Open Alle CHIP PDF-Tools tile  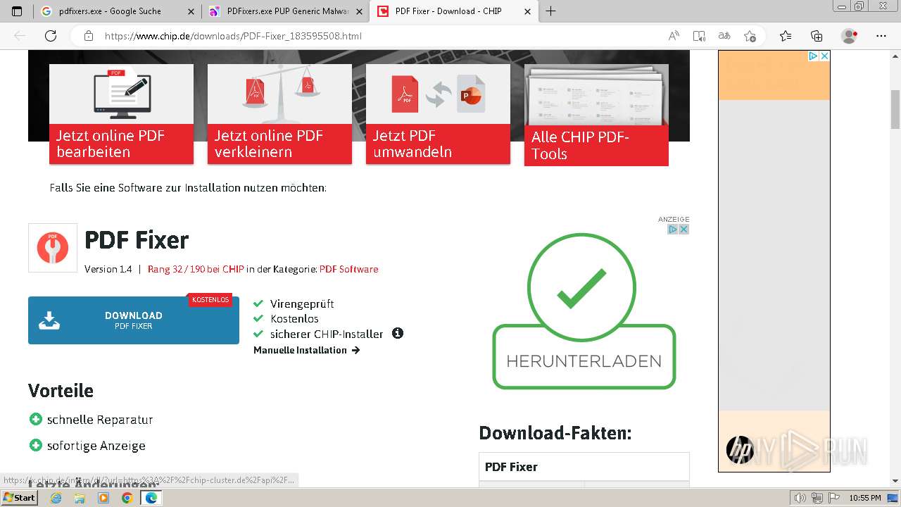point(596,115)
